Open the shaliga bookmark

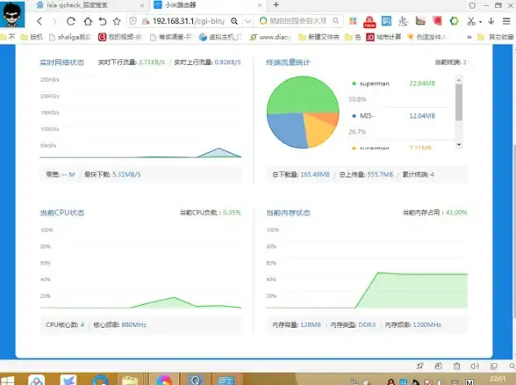(x=70, y=37)
